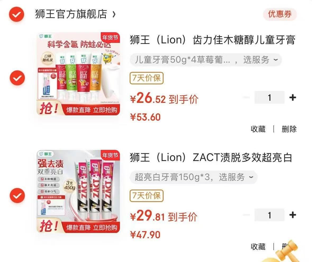
Task: Tap 收藏 for the ZACT toothpaste
Action: tap(258, 247)
